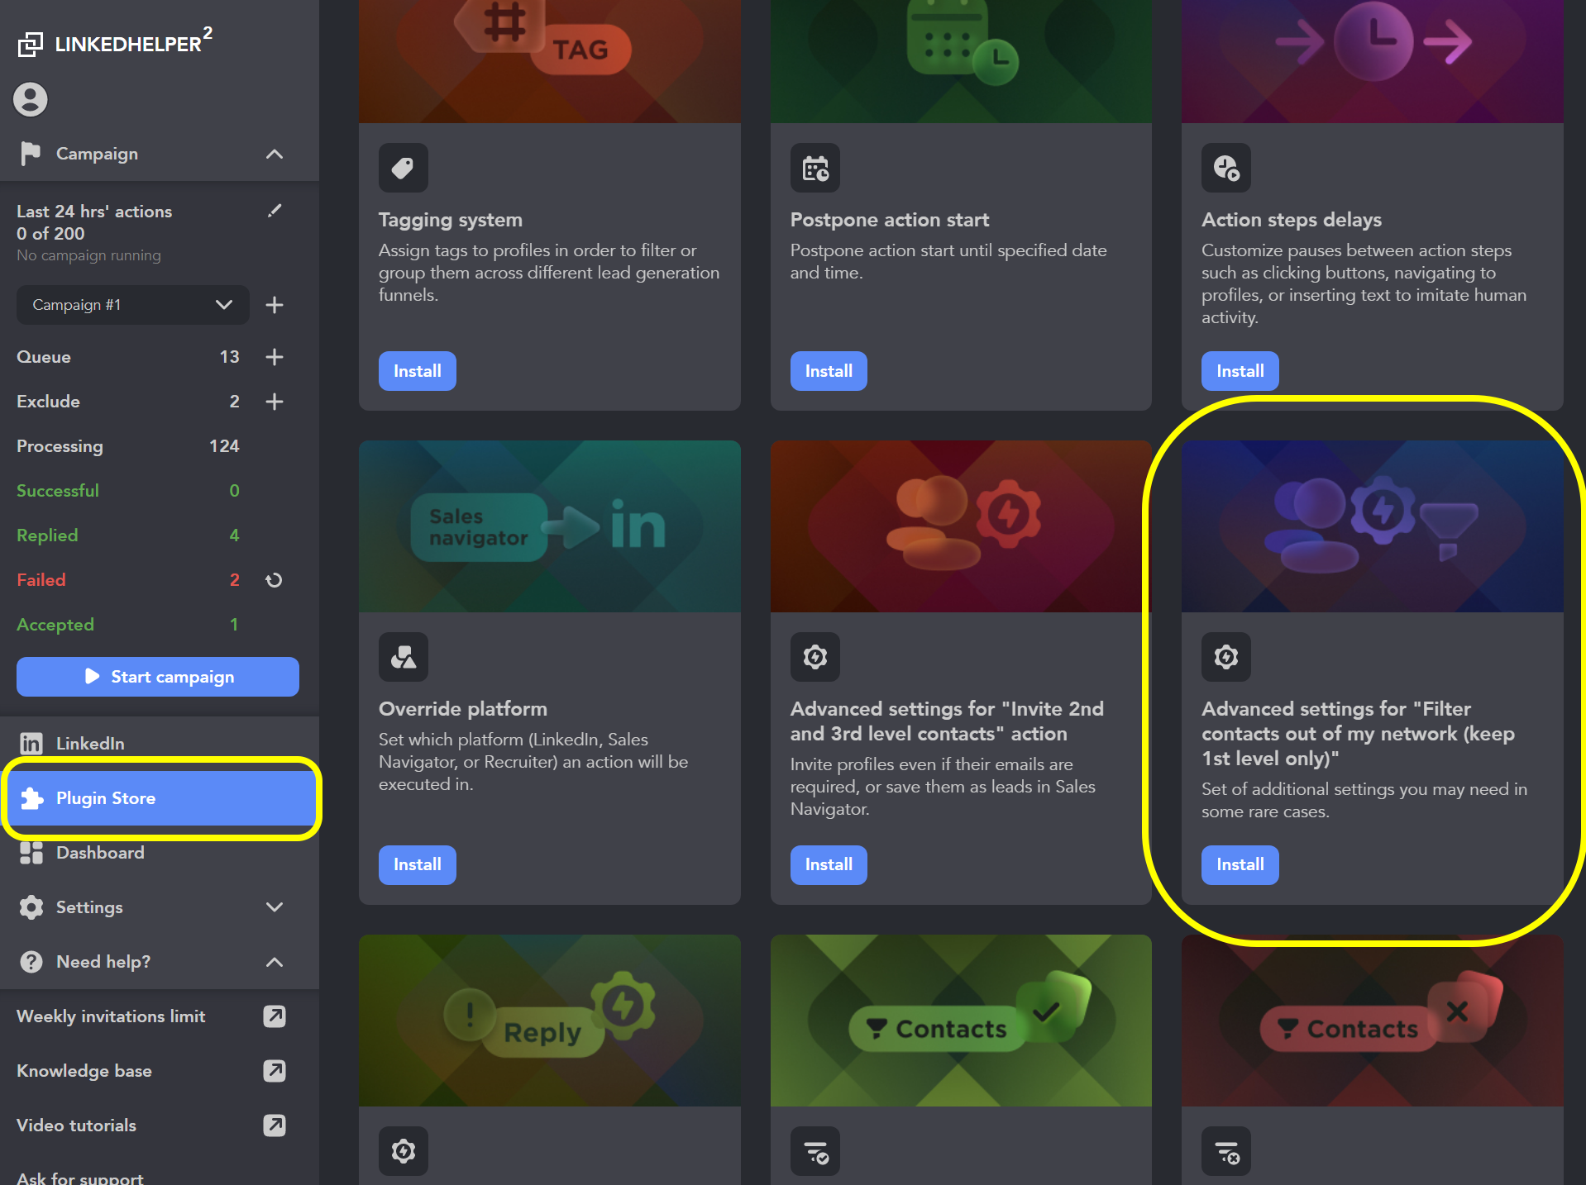Click the "Action steps delays" title
1586x1185 pixels.
(1292, 220)
